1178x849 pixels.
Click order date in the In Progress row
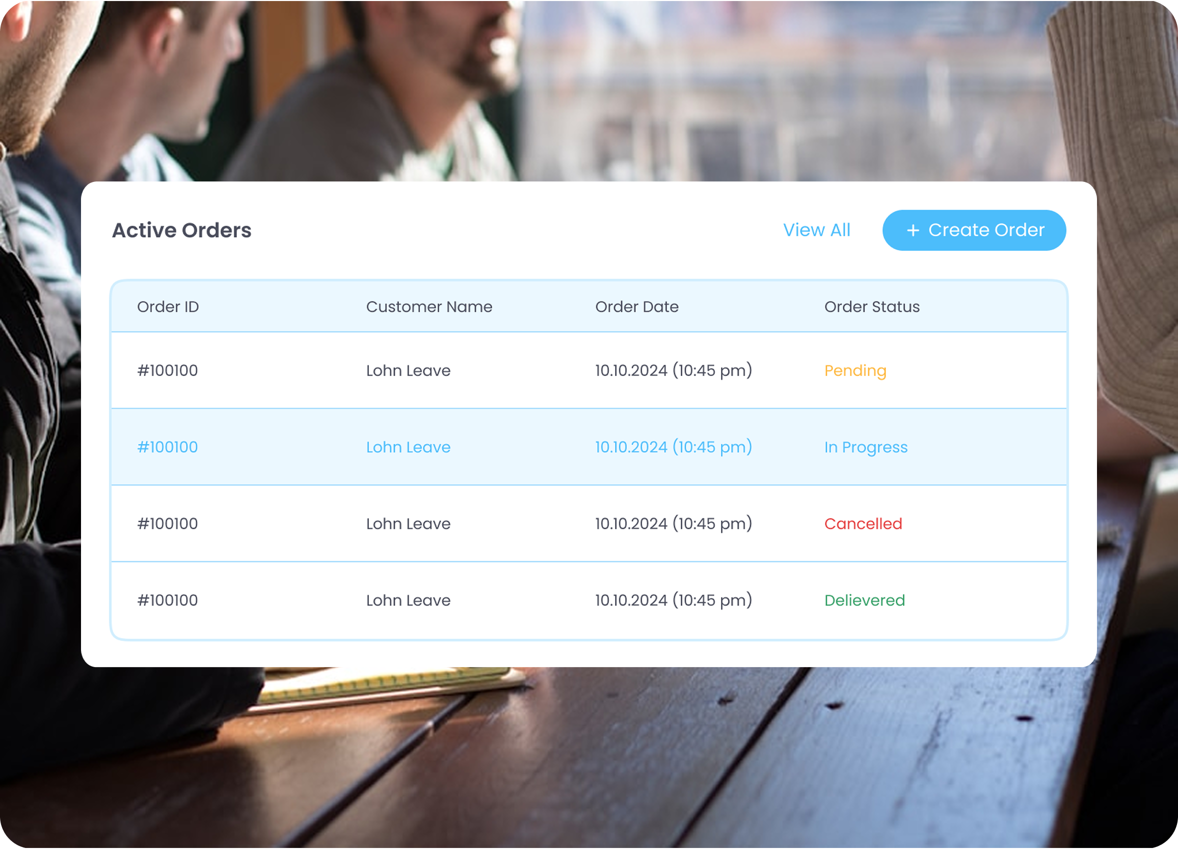(673, 447)
